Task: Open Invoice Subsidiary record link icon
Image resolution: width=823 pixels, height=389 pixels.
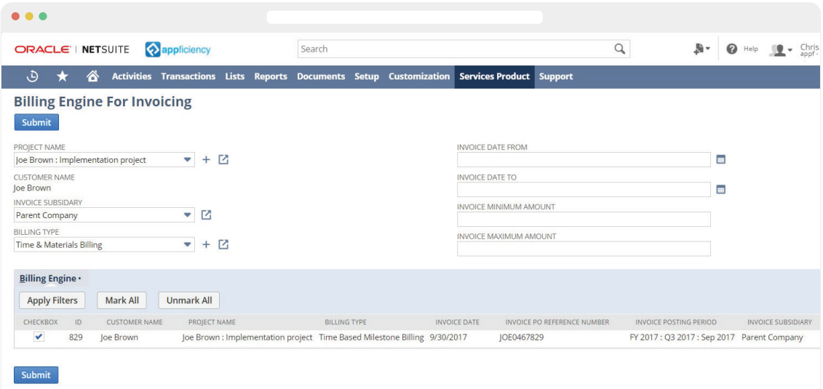Action: 206,215
